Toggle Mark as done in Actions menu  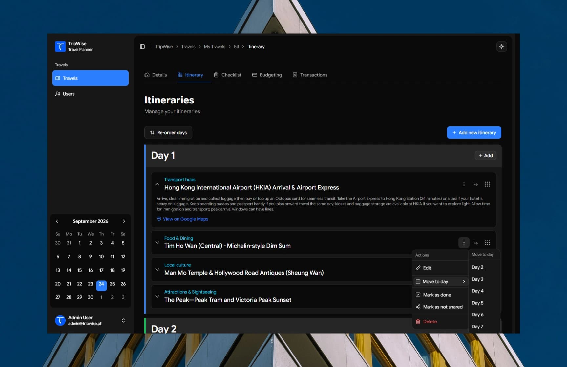point(440,295)
